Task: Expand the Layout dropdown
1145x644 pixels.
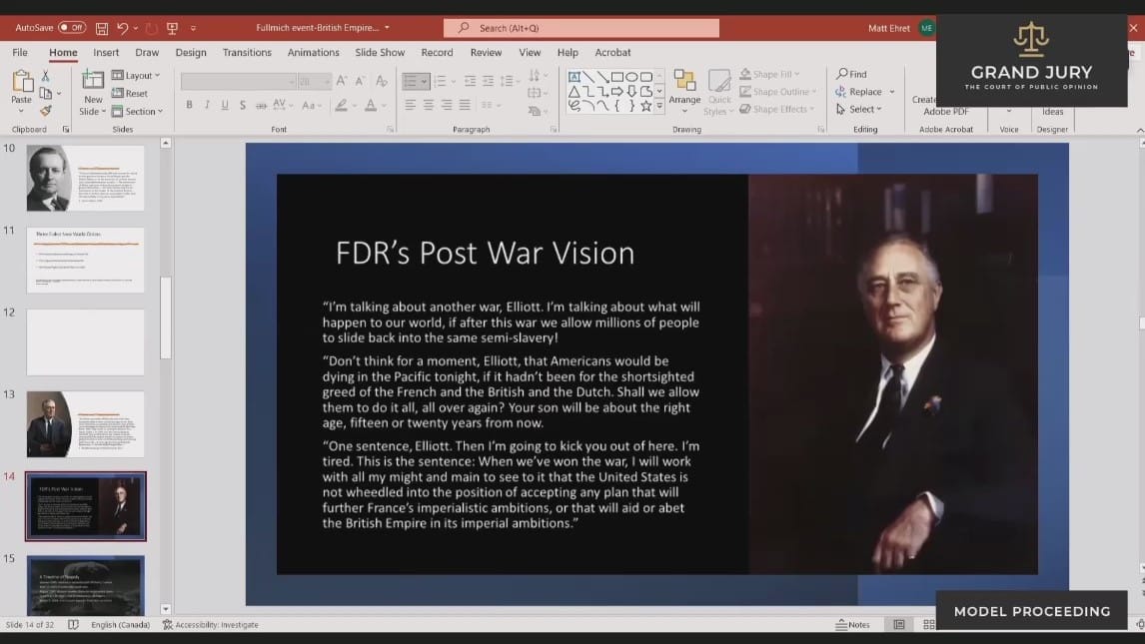Action: pyautogui.click(x=137, y=76)
